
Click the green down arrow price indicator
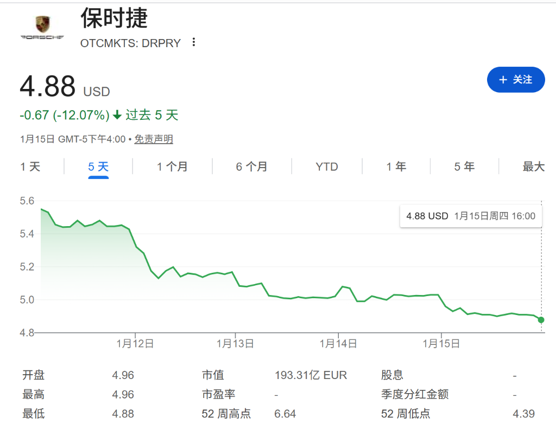pos(117,115)
